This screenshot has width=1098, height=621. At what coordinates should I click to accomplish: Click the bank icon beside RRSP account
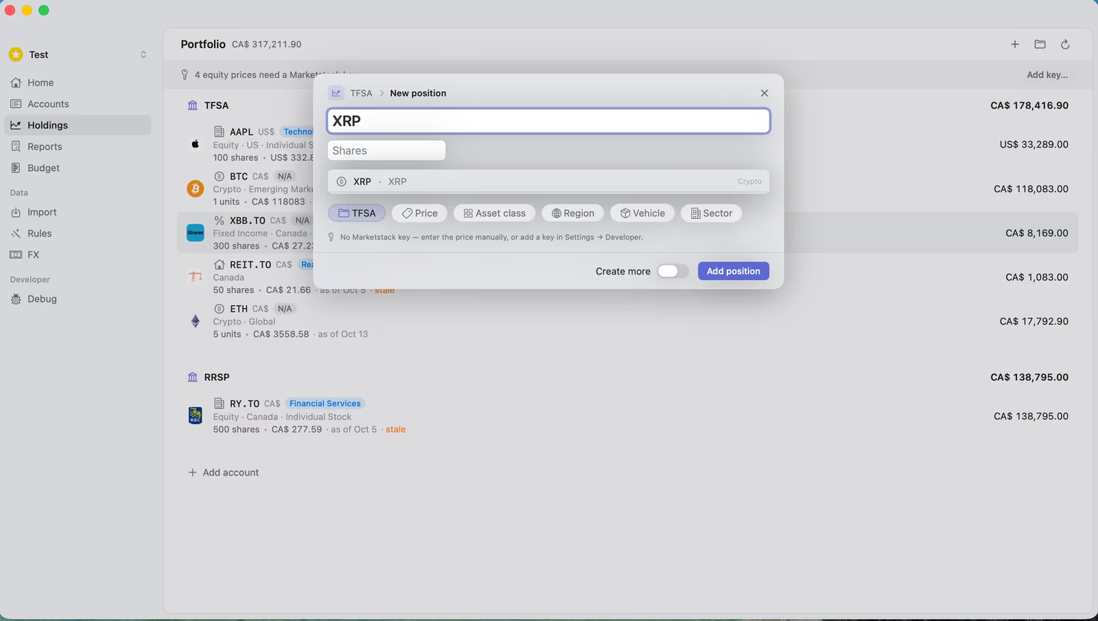[x=193, y=377]
